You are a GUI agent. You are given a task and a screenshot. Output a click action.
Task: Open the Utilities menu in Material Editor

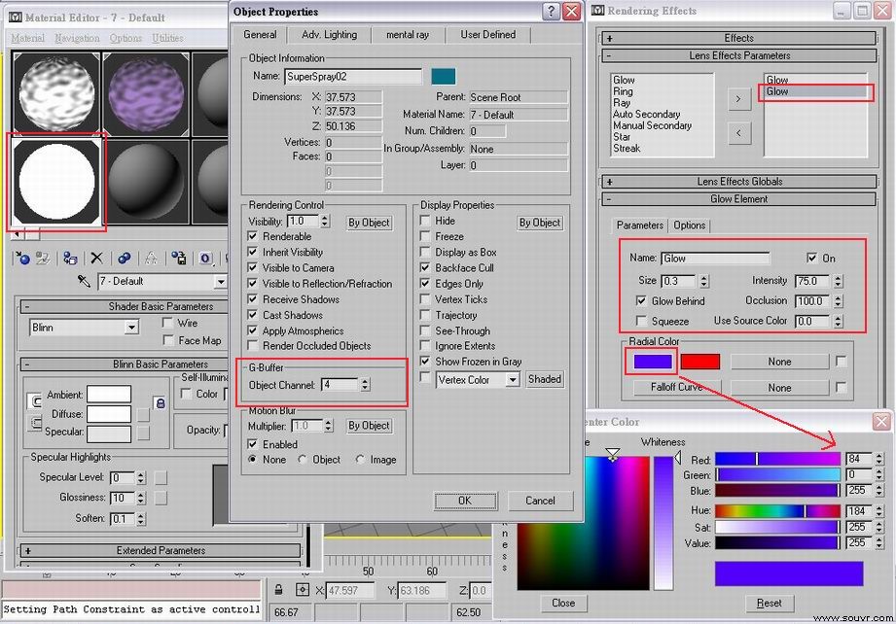(x=167, y=38)
